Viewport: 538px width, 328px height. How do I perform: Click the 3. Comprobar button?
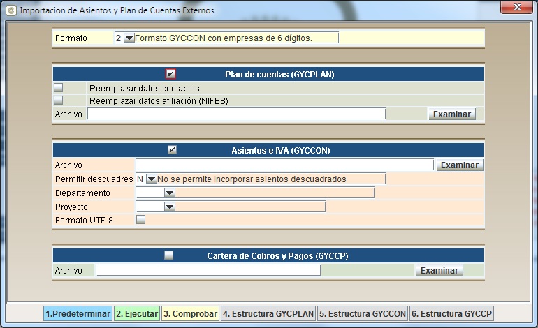tap(191, 313)
